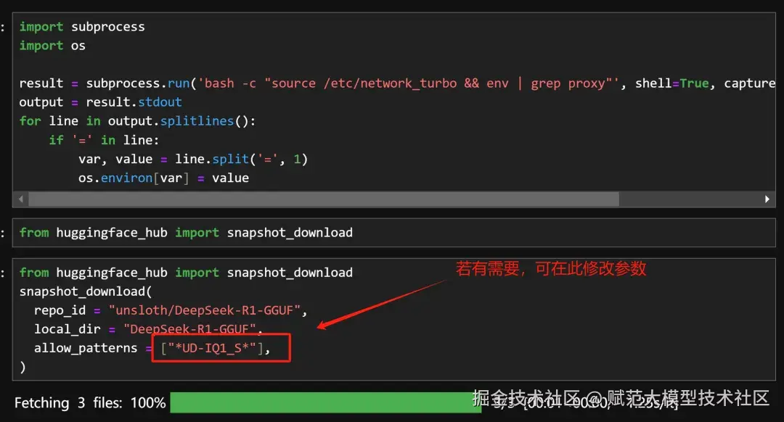784x422 pixels.
Task: Click the horizontal scrollbar left arrow
Action: click(20, 199)
